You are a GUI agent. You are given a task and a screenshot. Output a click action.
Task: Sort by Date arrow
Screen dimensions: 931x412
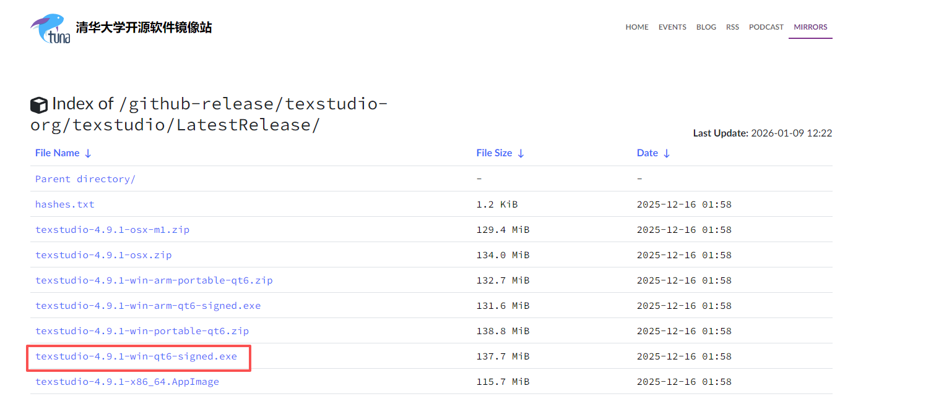[666, 153]
